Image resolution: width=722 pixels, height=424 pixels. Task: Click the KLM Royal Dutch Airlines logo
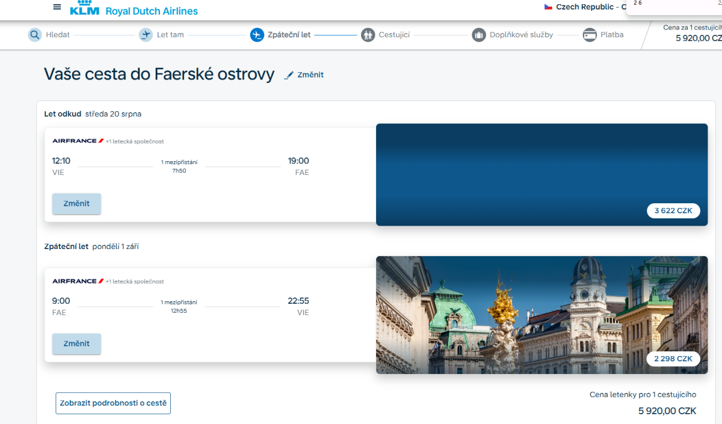coord(134,9)
